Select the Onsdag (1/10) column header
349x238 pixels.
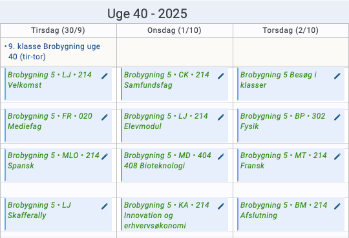tap(174, 30)
